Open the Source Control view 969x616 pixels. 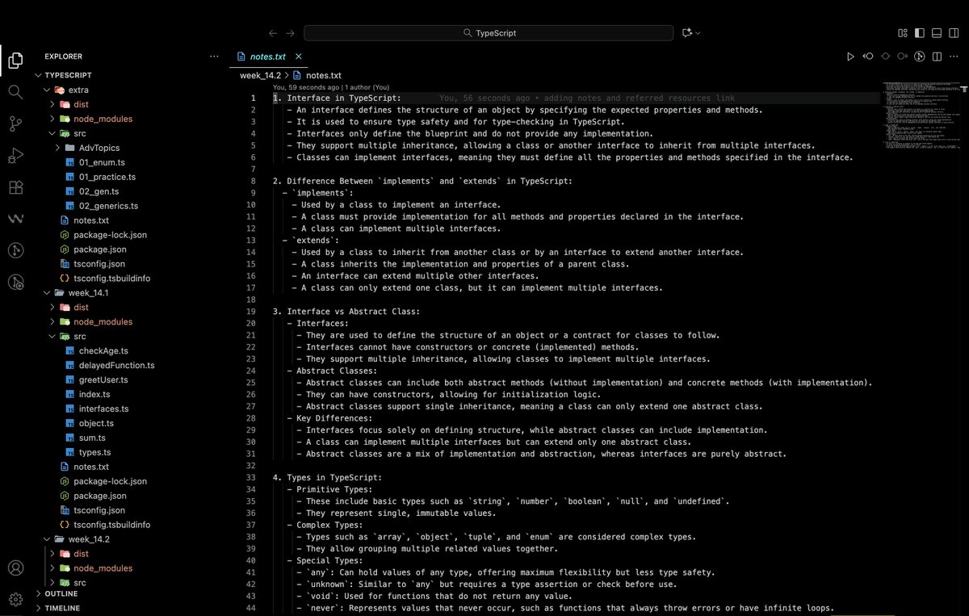coord(15,124)
